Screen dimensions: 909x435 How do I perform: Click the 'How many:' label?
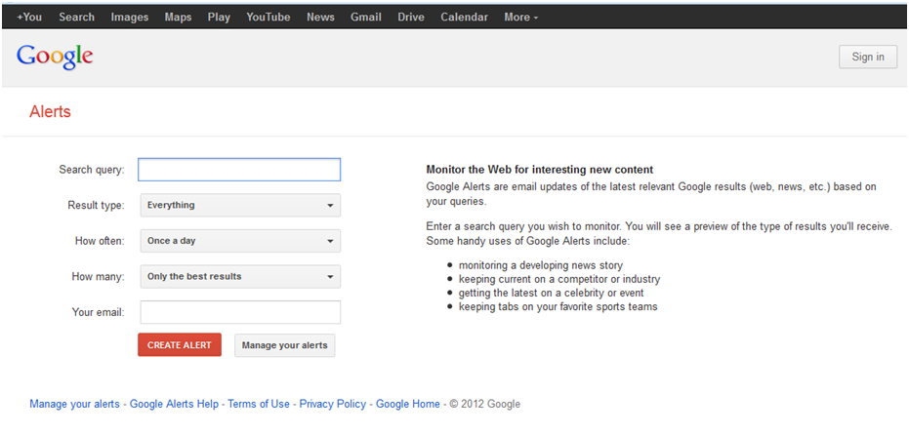98,277
